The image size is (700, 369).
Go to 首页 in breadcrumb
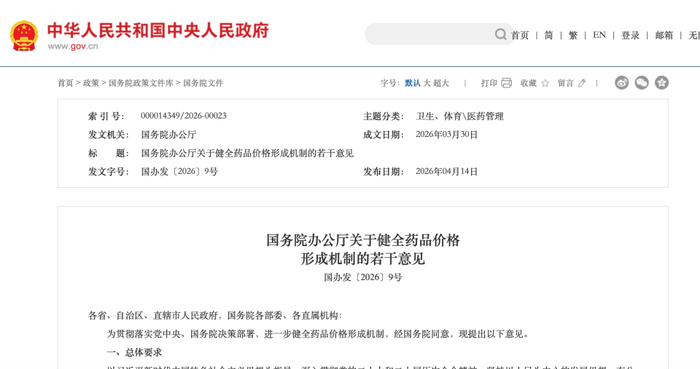[x=65, y=83]
